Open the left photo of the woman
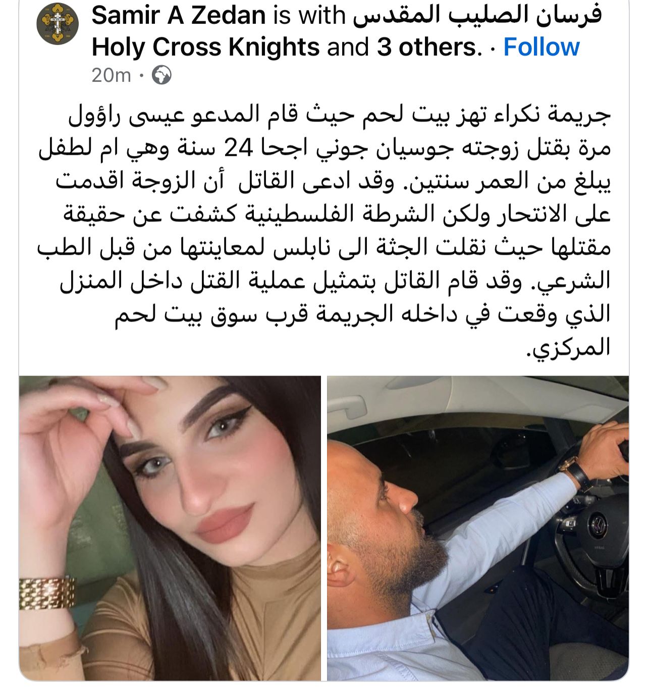The height and width of the screenshot is (688, 648). tap(170, 528)
